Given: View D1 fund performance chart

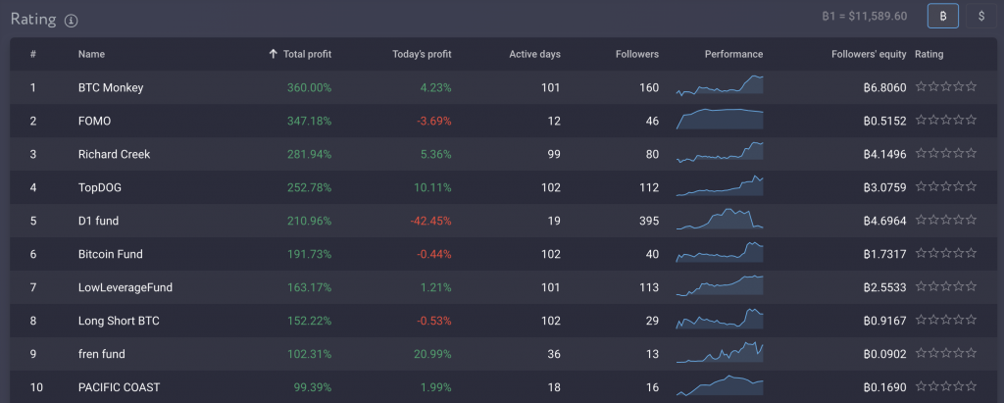Looking at the screenshot, I should pos(719,221).
